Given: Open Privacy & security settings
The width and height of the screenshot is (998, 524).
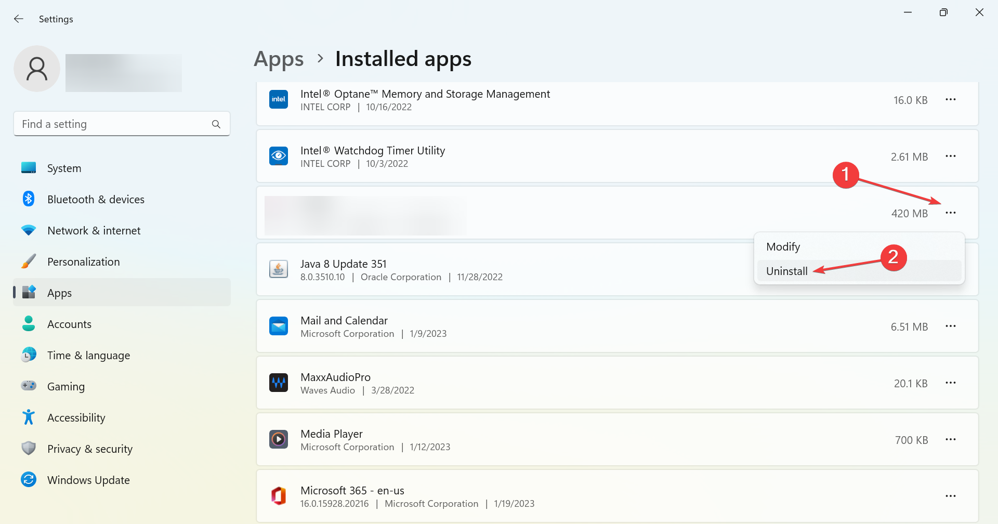Looking at the screenshot, I should tap(122, 449).
